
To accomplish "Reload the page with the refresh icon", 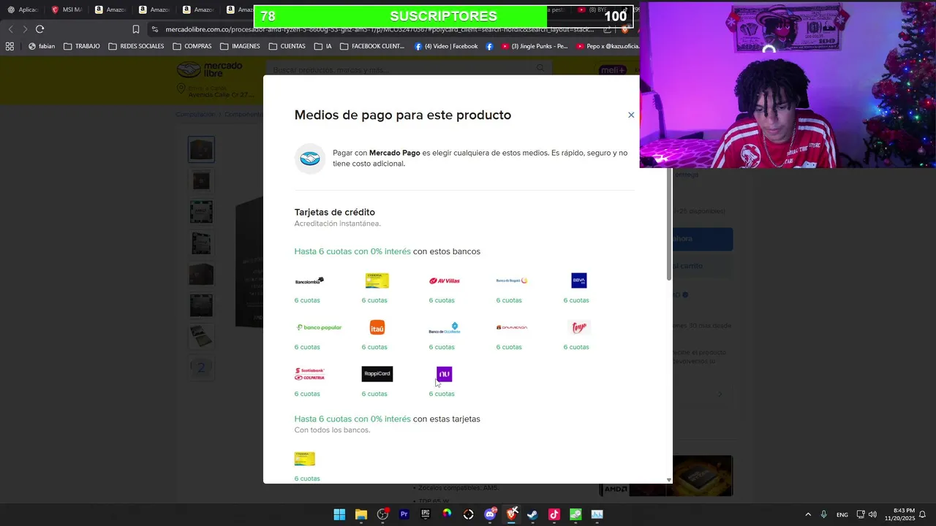I will (x=39, y=29).
